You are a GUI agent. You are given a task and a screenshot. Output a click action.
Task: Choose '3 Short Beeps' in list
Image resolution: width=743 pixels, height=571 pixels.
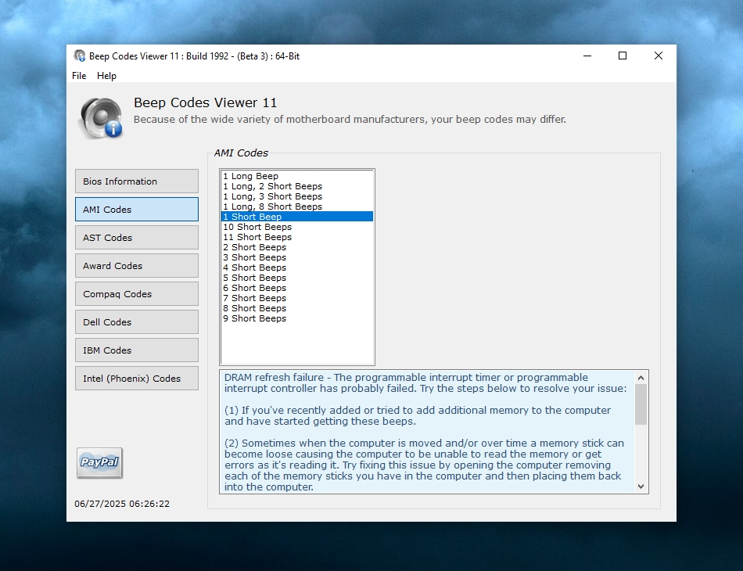pyautogui.click(x=297, y=257)
